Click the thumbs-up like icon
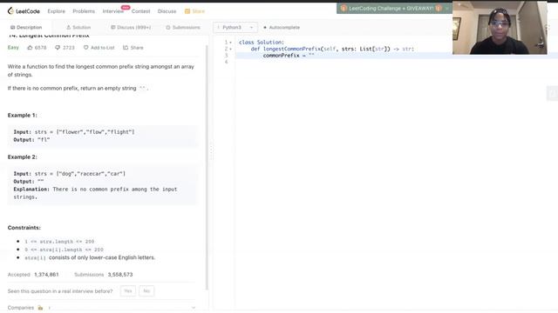Image resolution: width=558 pixels, height=313 pixels. tap(30, 48)
